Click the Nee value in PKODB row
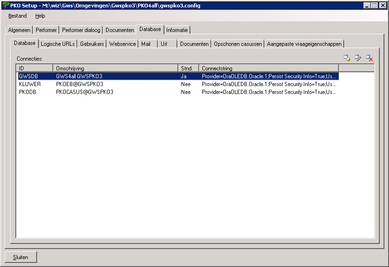This screenshot has height=267, width=389. pyautogui.click(x=186, y=92)
